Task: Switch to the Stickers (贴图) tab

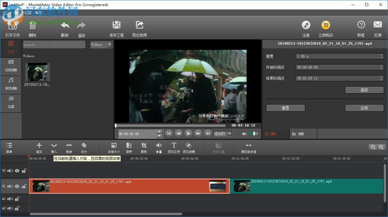Action: (x=11, y=103)
